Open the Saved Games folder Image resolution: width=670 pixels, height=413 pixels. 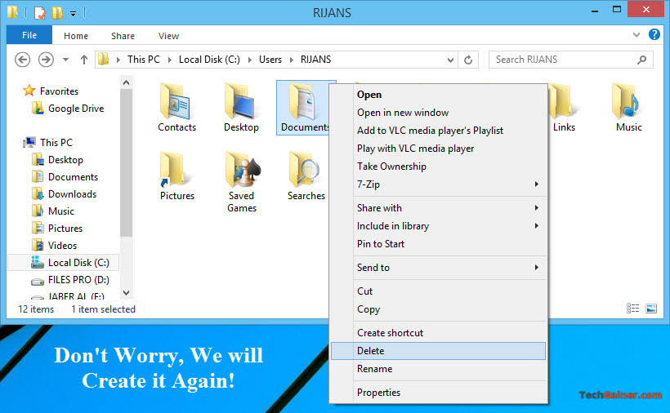(x=242, y=182)
